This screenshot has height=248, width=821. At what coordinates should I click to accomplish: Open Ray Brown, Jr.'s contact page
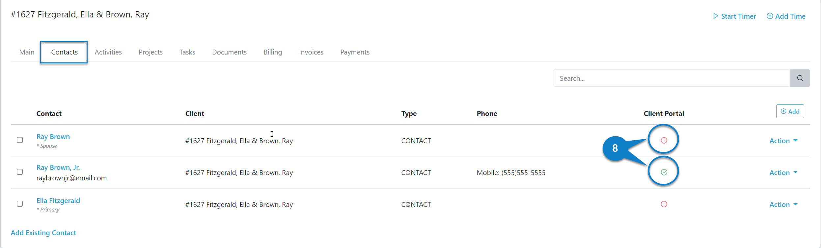[58, 167]
